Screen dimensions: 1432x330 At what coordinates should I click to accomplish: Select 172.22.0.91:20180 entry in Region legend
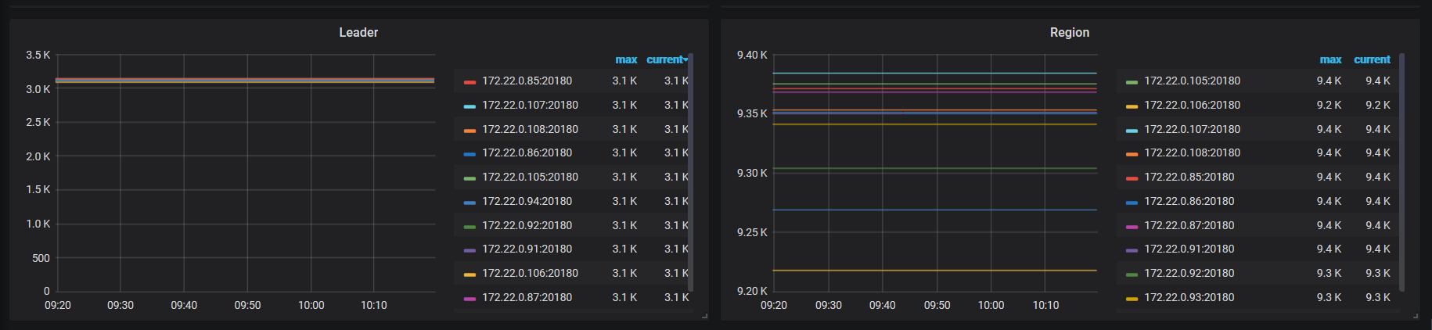pos(1189,249)
